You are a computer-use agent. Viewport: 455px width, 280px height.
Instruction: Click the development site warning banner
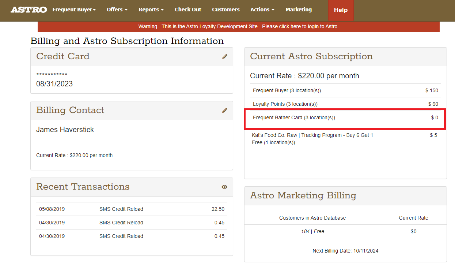238,27
